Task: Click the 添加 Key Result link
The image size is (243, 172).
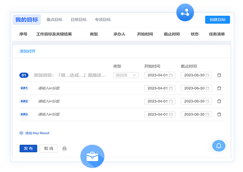Action: click(x=37, y=133)
